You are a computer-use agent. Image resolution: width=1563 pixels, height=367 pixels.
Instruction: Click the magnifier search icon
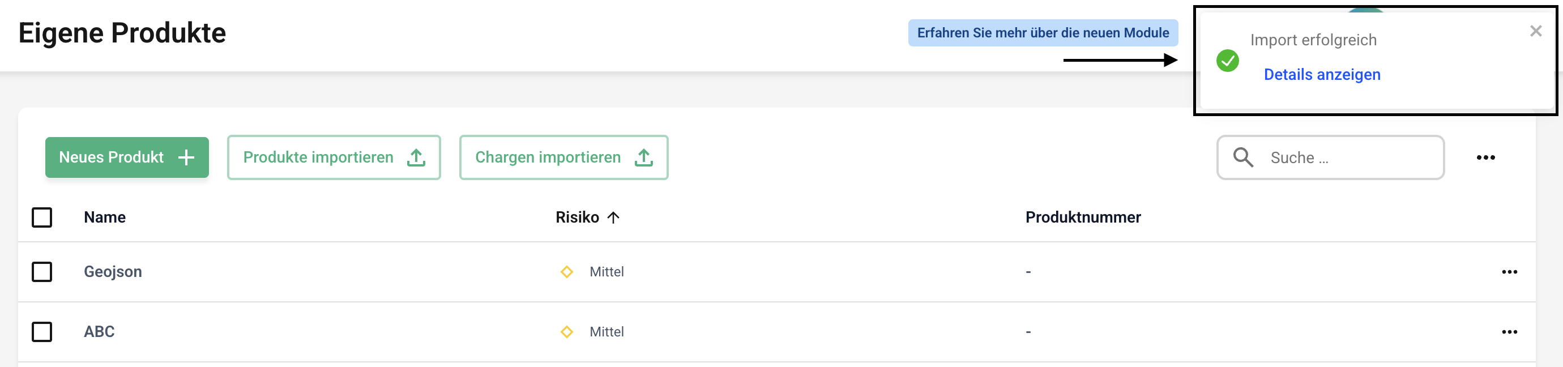pyautogui.click(x=1242, y=157)
